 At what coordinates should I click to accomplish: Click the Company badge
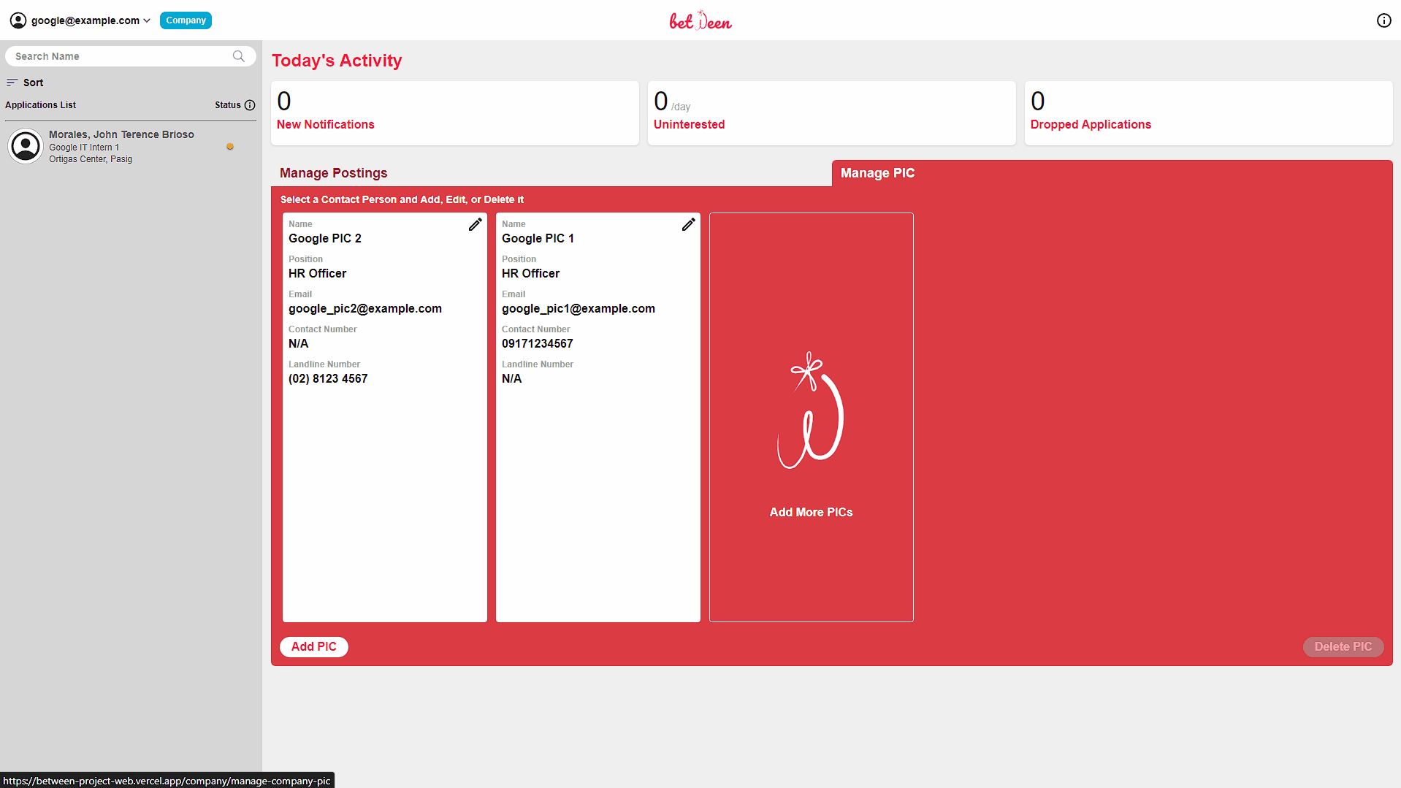pos(186,20)
